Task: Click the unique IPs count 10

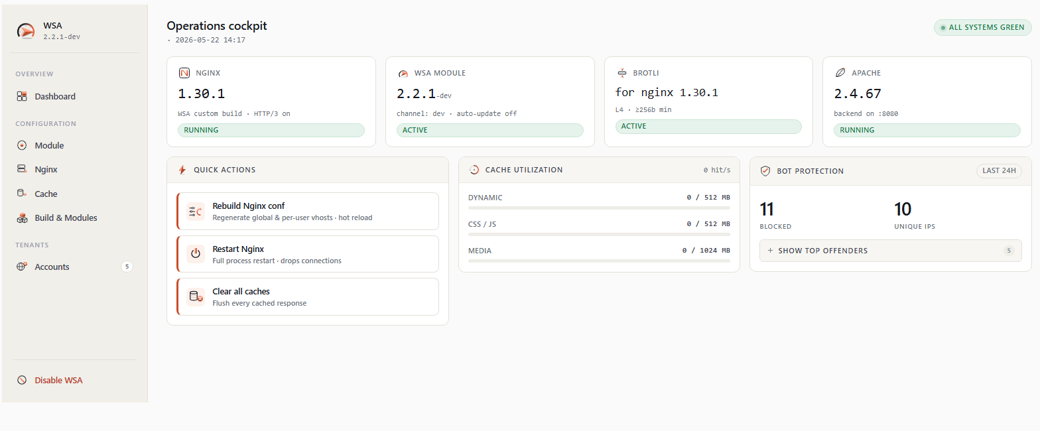Action: tap(903, 210)
